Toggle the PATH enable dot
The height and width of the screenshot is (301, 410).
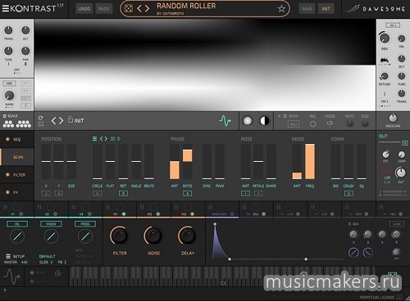coord(279,116)
